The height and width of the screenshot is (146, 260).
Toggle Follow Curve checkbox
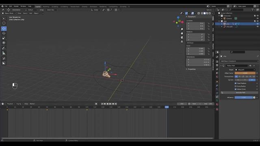tap(236, 89)
